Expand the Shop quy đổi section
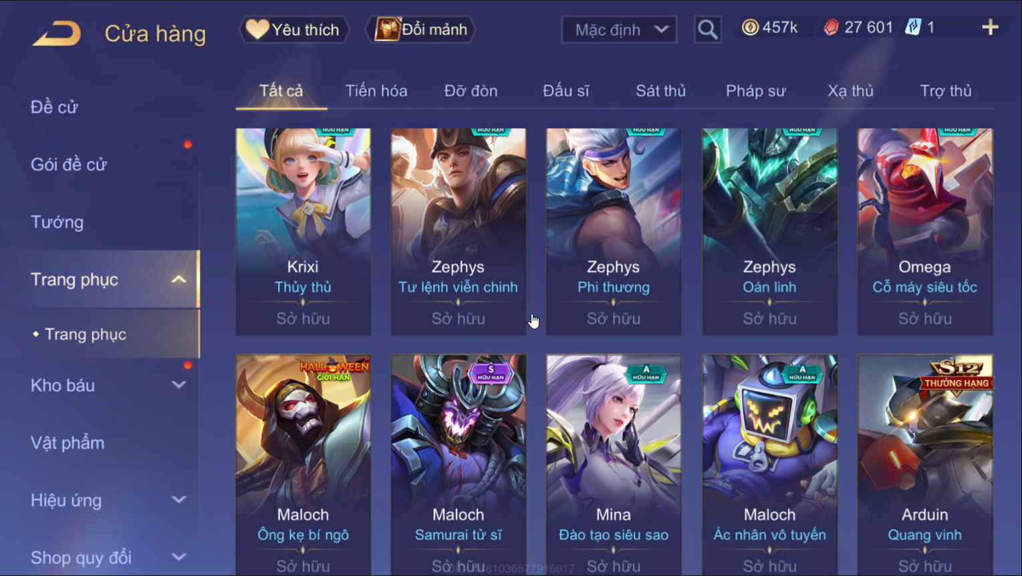The image size is (1022, 576). (x=178, y=557)
